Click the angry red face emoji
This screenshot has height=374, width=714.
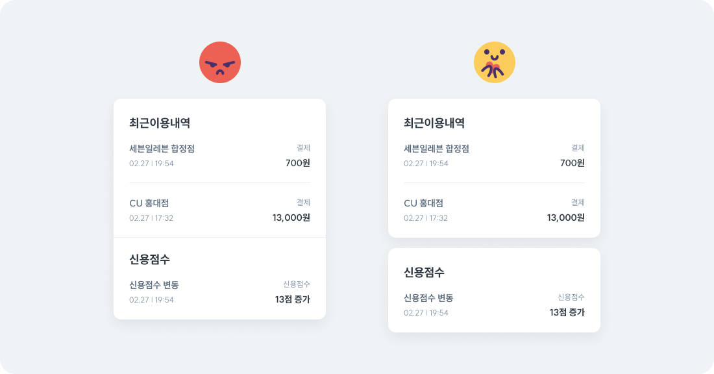(220, 62)
